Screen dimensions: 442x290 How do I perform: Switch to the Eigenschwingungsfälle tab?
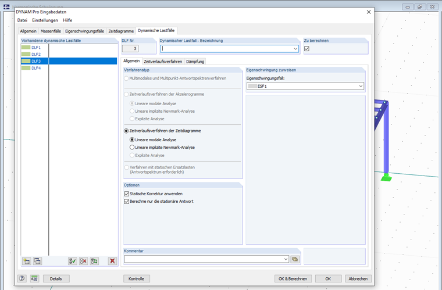click(x=84, y=31)
